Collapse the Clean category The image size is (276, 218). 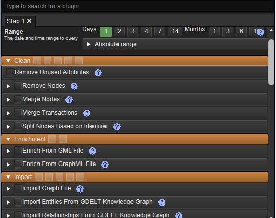click(8, 61)
